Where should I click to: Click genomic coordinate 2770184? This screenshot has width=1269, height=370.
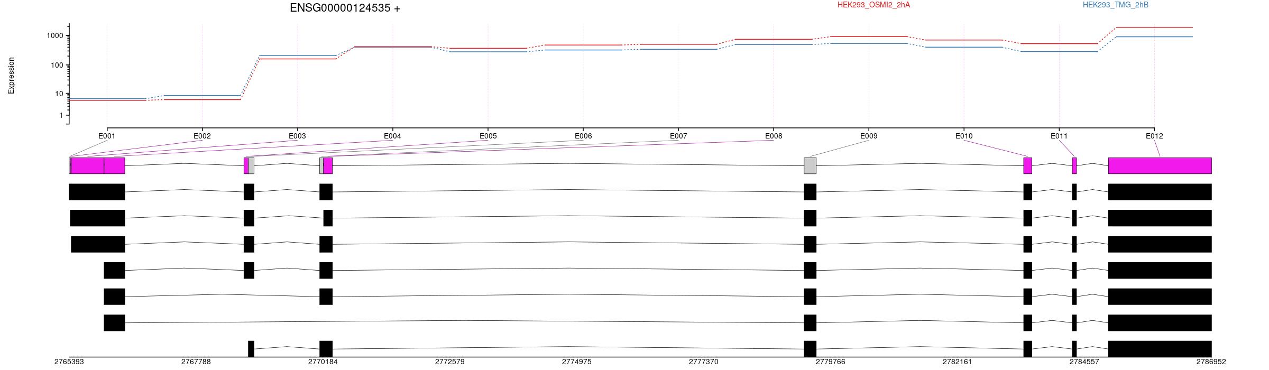pyautogui.click(x=323, y=362)
